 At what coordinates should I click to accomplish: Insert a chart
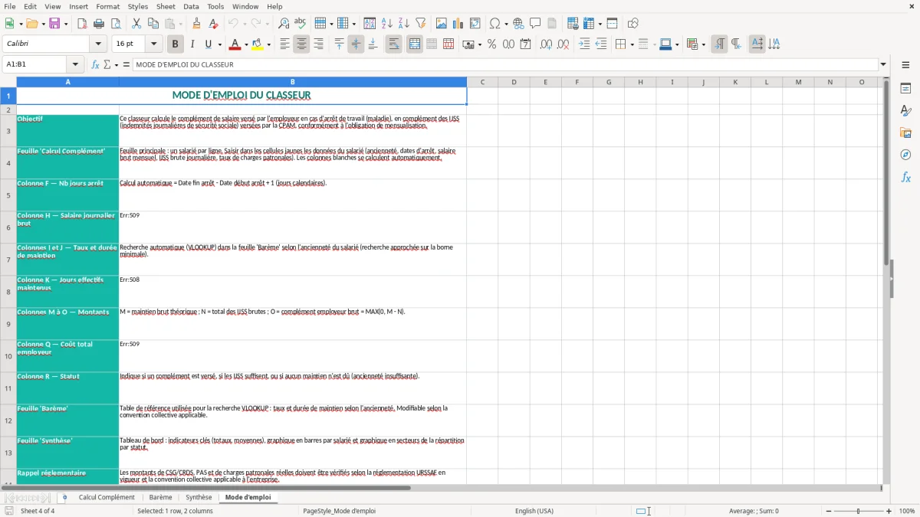pos(458,24)
